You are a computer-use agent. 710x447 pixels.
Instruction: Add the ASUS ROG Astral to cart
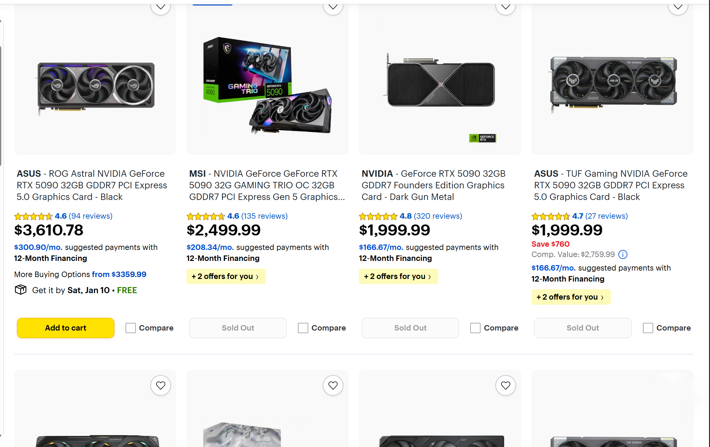coord(65,328)
